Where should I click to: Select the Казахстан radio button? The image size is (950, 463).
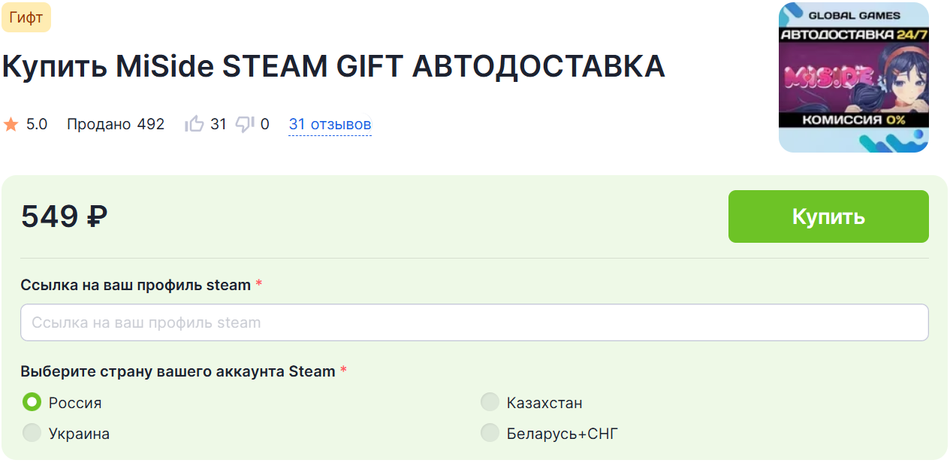click(x=490, y=403)
